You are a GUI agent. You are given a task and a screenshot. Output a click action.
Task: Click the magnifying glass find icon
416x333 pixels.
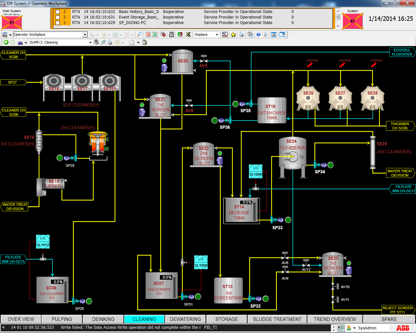pyautogui.click(x=139, y=34)
